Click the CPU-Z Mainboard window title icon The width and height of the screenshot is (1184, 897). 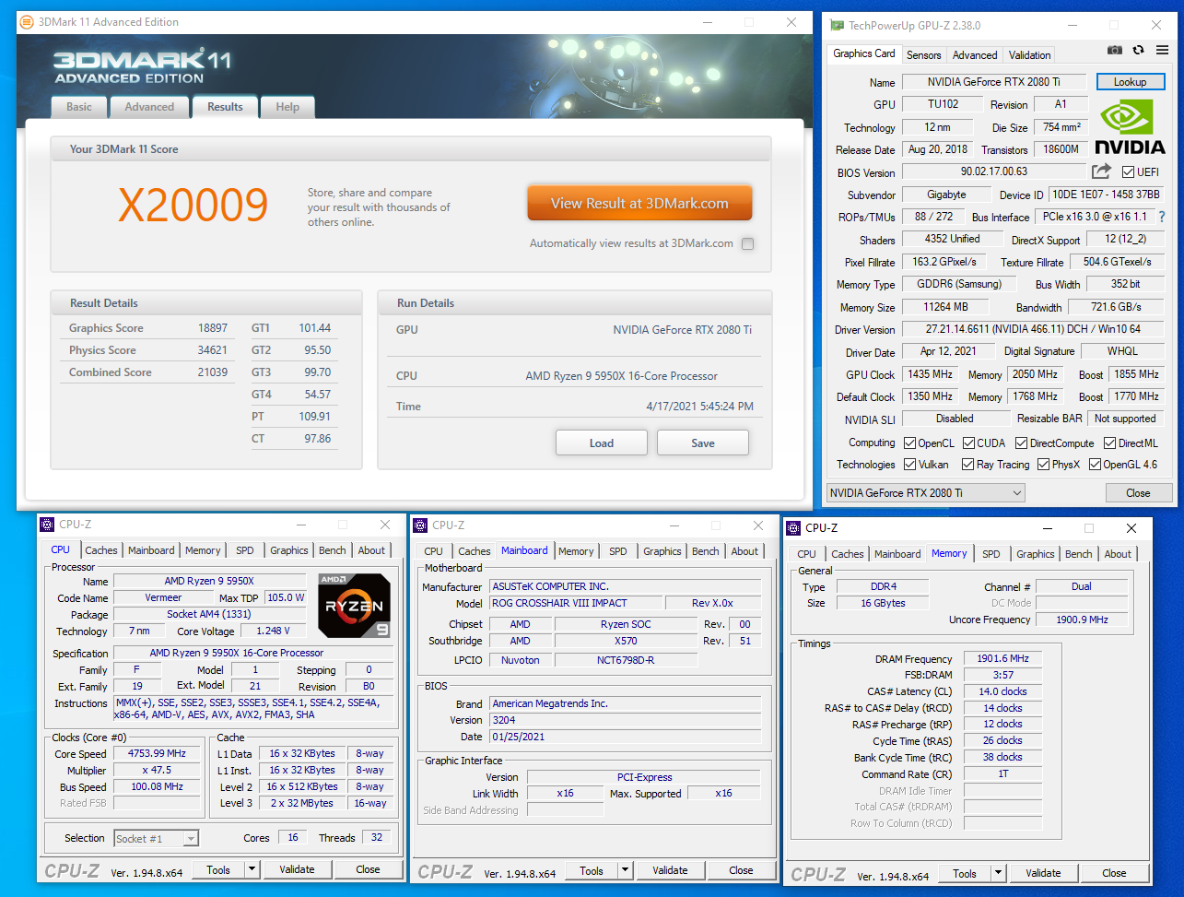pos(420,525)
